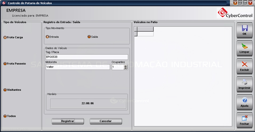Choose Saída as movement type
Screen dimensions: 255x132
pos(89,37)
